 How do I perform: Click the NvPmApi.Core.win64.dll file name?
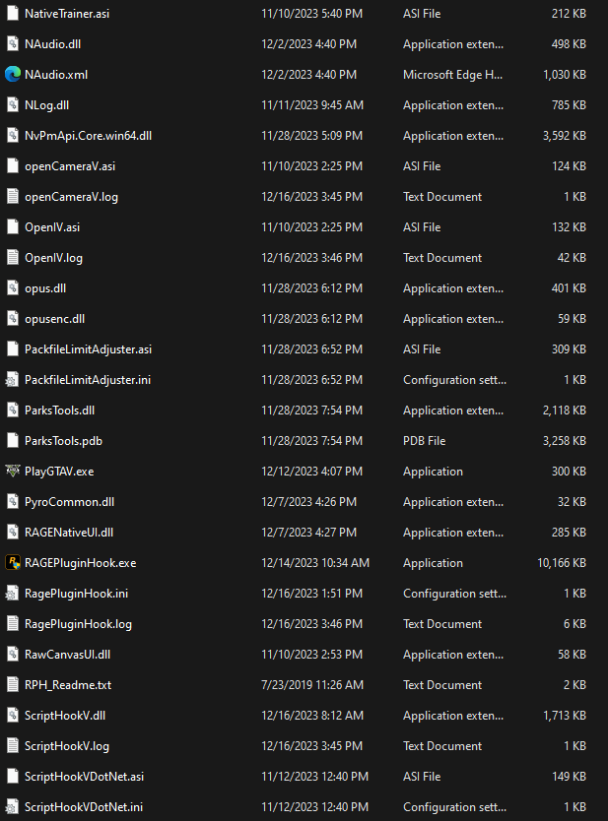[88, 136]
